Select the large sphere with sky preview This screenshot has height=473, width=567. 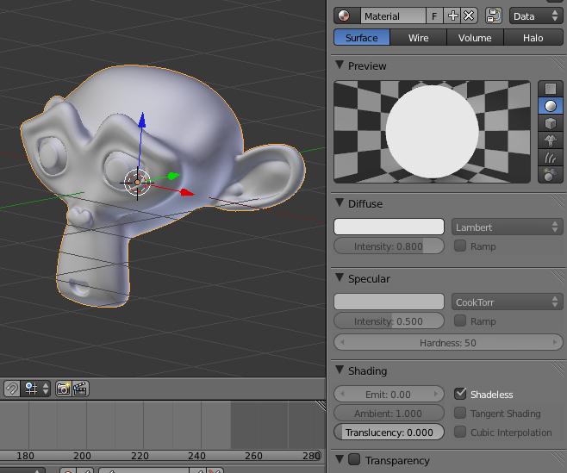coord(551,175)
